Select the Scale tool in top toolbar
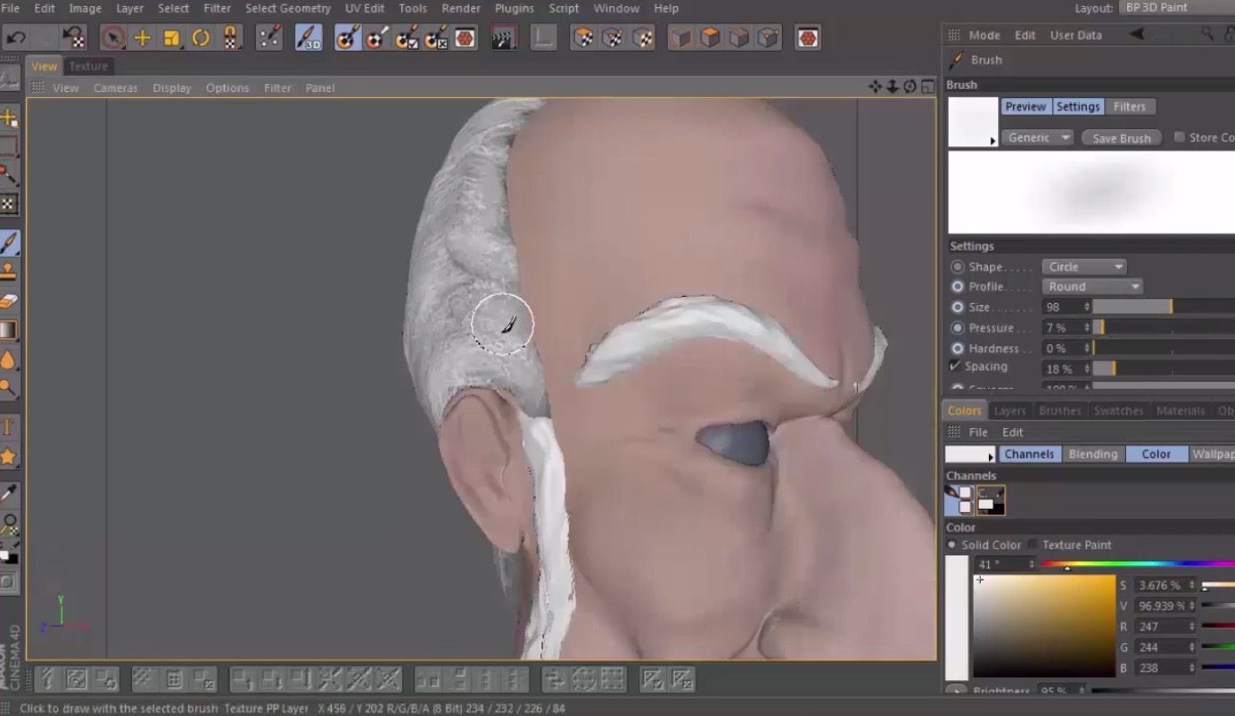The height and width of the screenshot is (716, 1235). (x=171, y=38)
